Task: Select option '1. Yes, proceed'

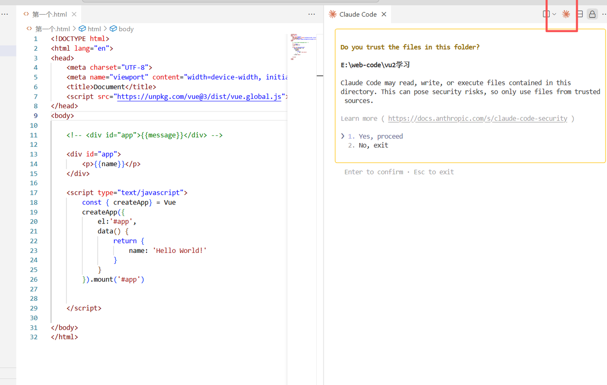Action: tap(376, 136)
